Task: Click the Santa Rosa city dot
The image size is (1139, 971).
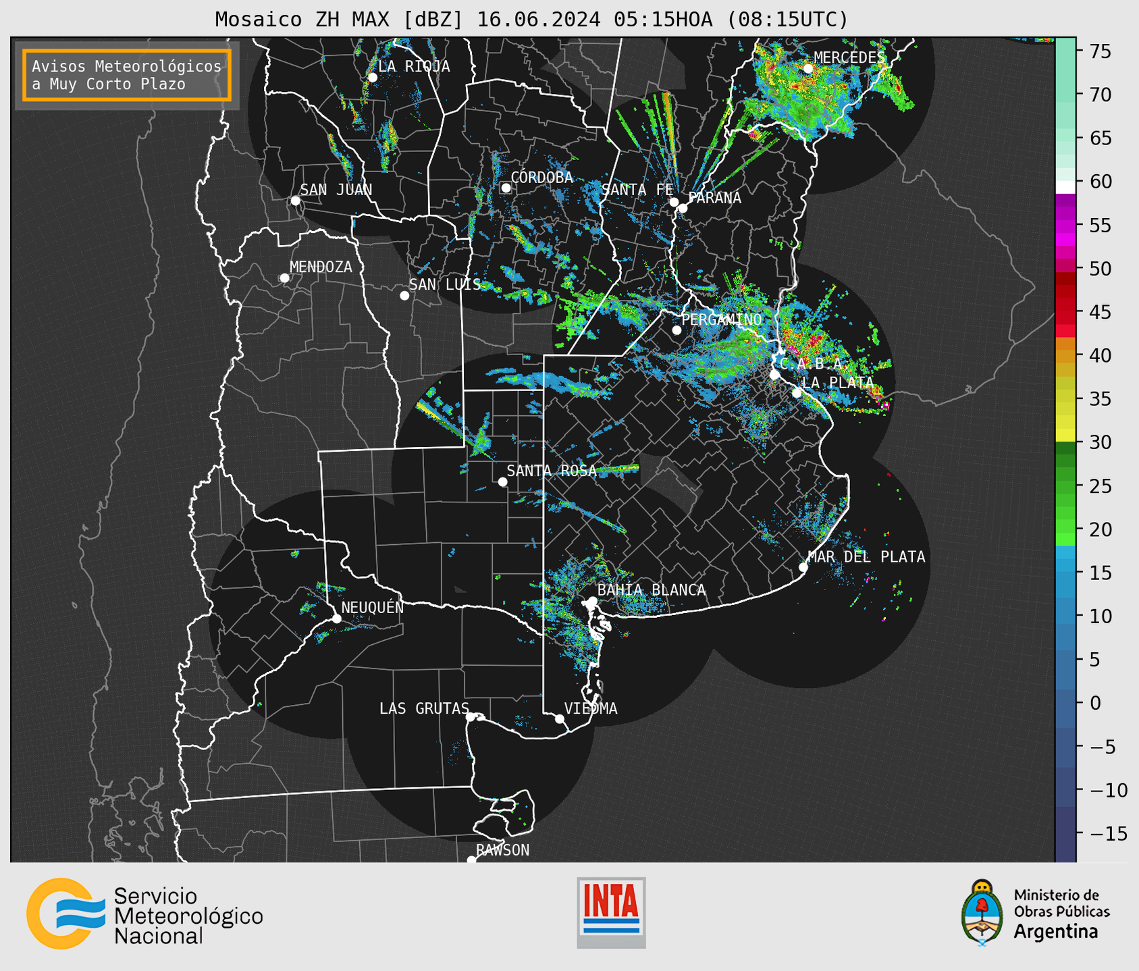Action: click(x=502, y=481)
